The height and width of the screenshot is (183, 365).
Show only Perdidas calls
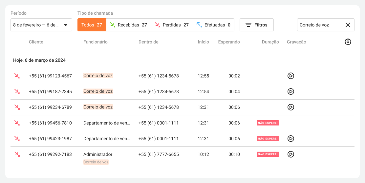172,25
